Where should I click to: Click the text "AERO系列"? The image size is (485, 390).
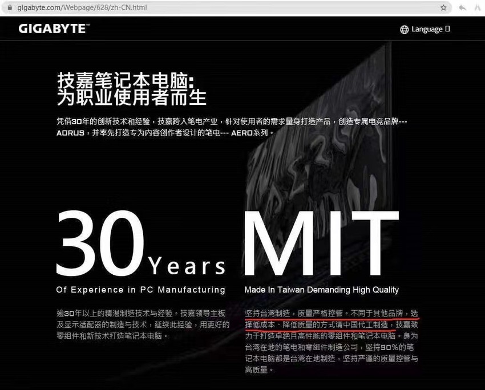coord(249,133)
